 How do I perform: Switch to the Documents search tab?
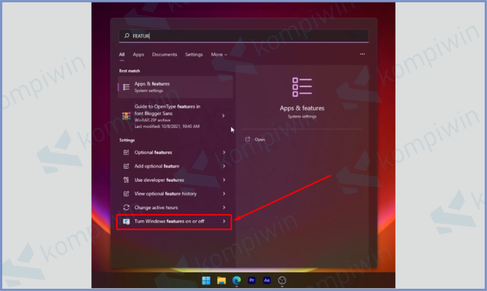[165, 55]
